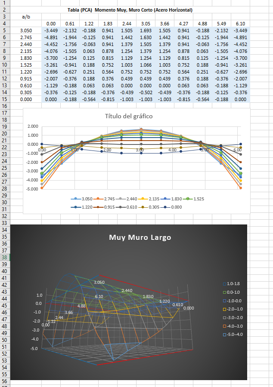Select the row 16 header
This screenshot has width=273, height=387.
[4, 106]
